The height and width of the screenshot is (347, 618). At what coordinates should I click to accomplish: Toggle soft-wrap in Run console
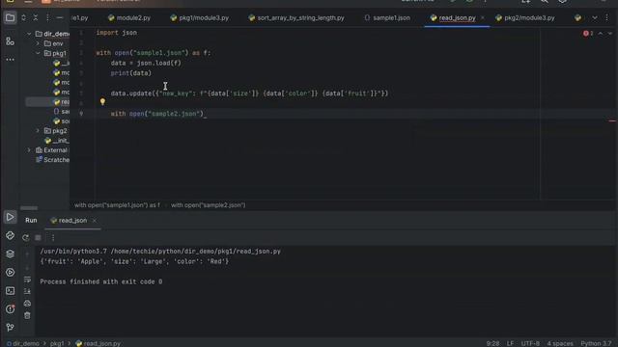(x=27, y=280)
